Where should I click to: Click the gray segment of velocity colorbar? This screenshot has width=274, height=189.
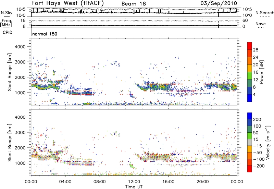(250, 142)
